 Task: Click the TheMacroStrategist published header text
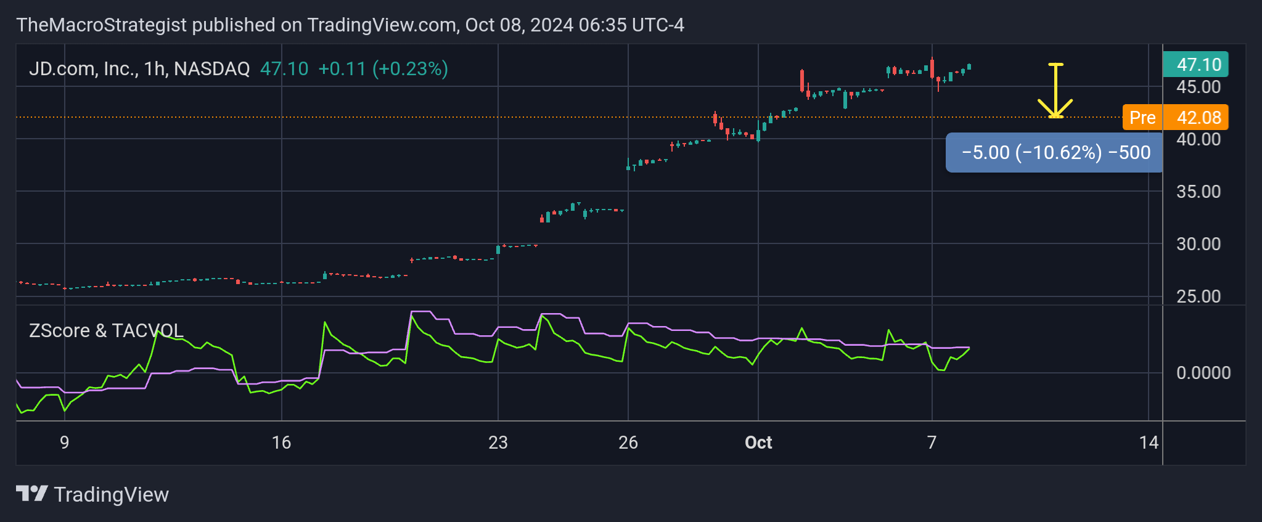coord(350,25)
